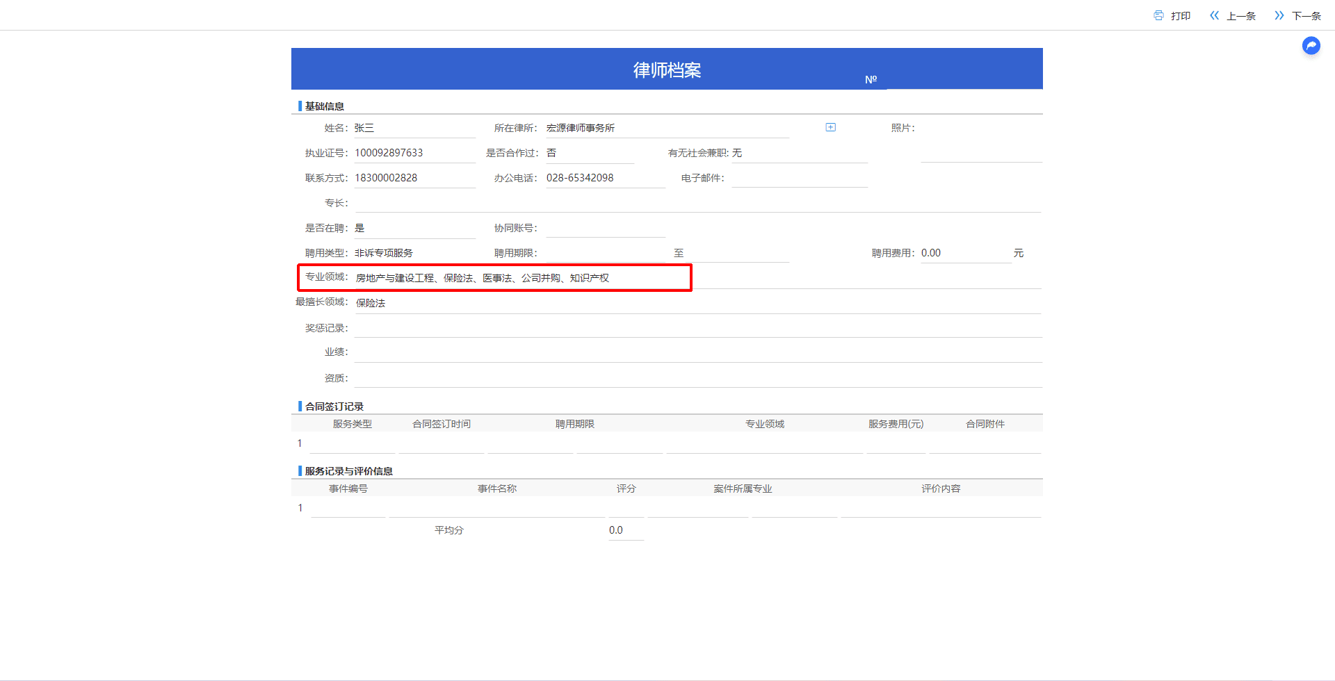Click the 合同签订时间 column header
Viewport: 1335px width, 681px height.
pyautogui.click(x=442, y=424)
